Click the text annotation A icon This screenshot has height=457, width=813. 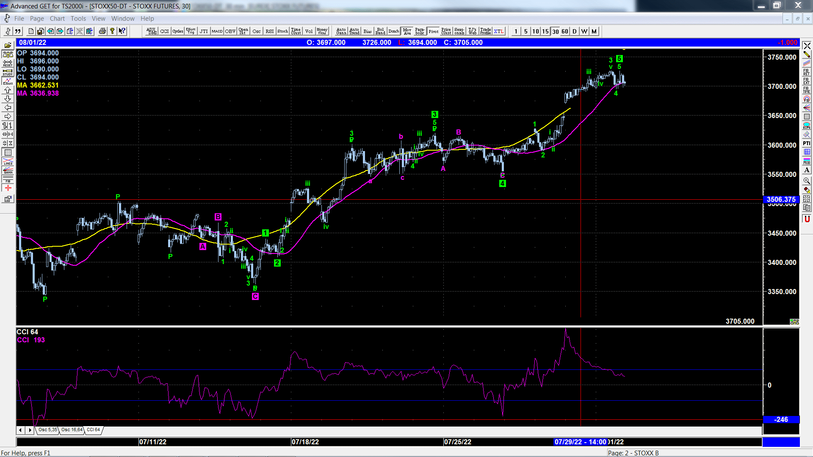(807, 170)
